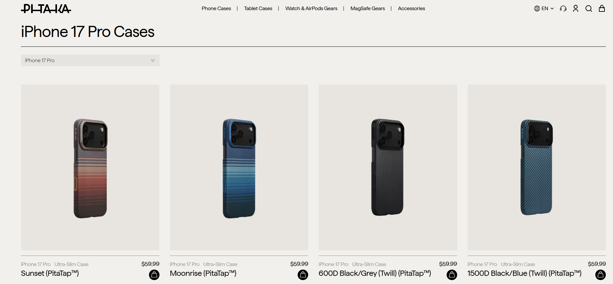This screenshot has width=613, height=284.
Task: Open the Tablet Cases menu
Action: (x=258, y=9)
